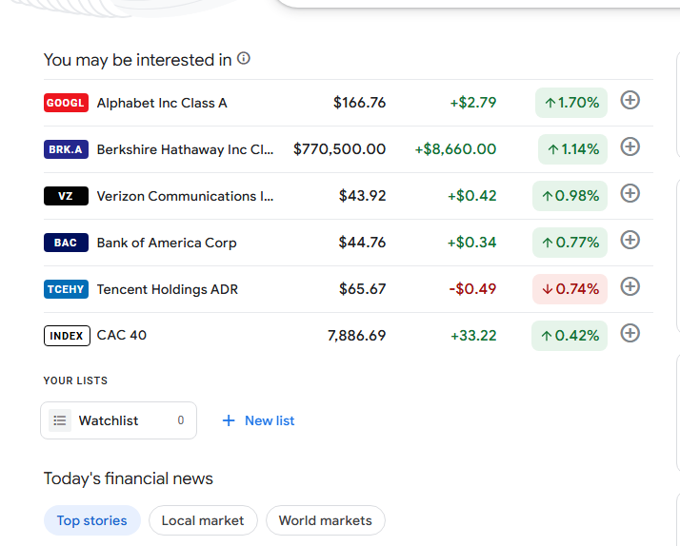Click the +33.22 change value

point(473,336)
